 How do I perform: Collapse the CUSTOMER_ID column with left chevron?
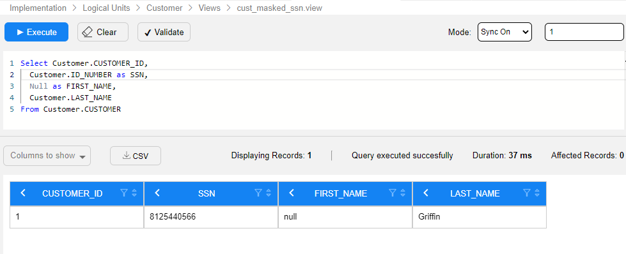tap(23, 193)
